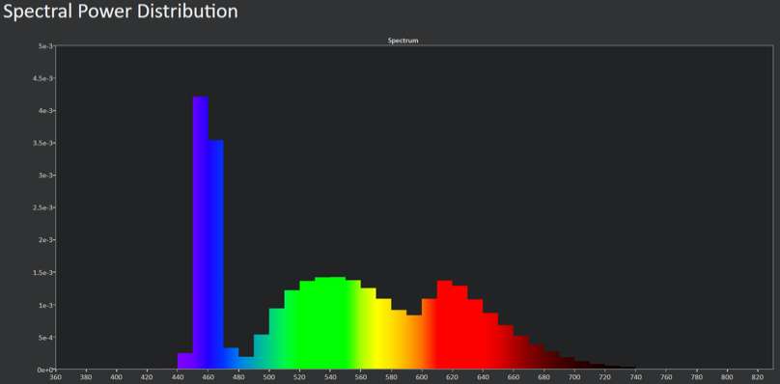This screenshot has height=384, width=780.
Task: Click the 360 x-axis label
Action: click(x=56, y=377)
